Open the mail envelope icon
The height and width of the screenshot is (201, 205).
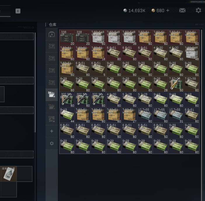tap(182, 10)
